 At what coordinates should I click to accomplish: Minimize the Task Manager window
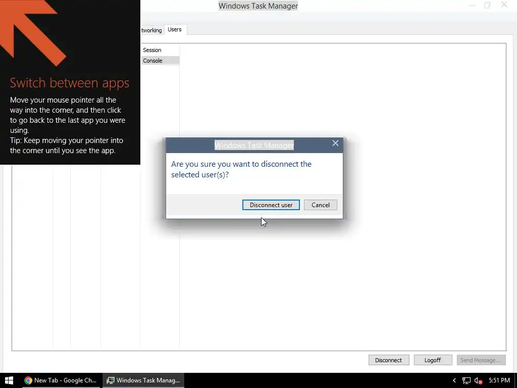(x=472, y=5)
